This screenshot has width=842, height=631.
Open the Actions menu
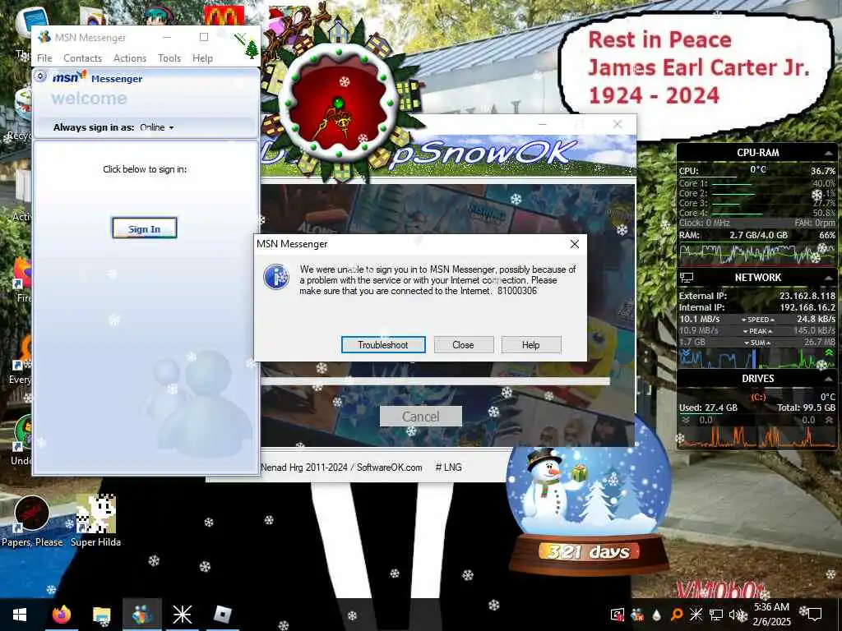tap(130, 58)
